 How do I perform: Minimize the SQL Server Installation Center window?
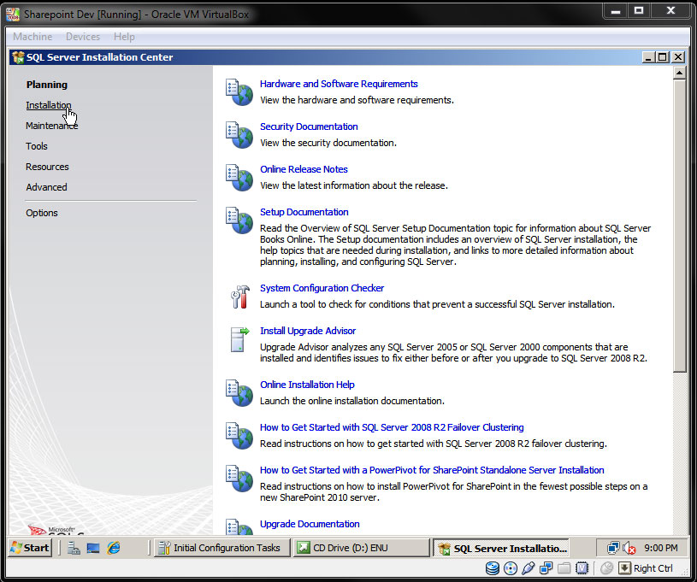click(648, 57)
